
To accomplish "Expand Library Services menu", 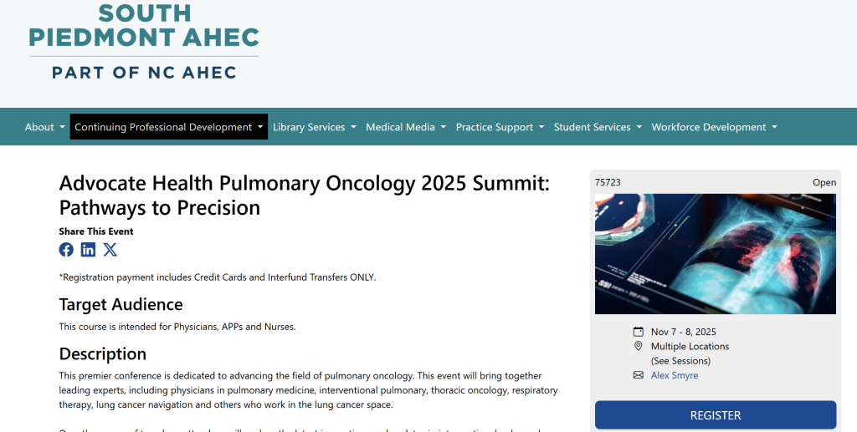I will coord(315,127).
